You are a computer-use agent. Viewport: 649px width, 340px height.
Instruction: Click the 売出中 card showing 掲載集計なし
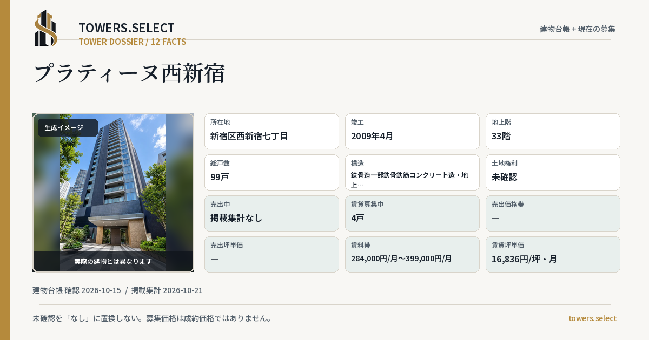(271, 213)
